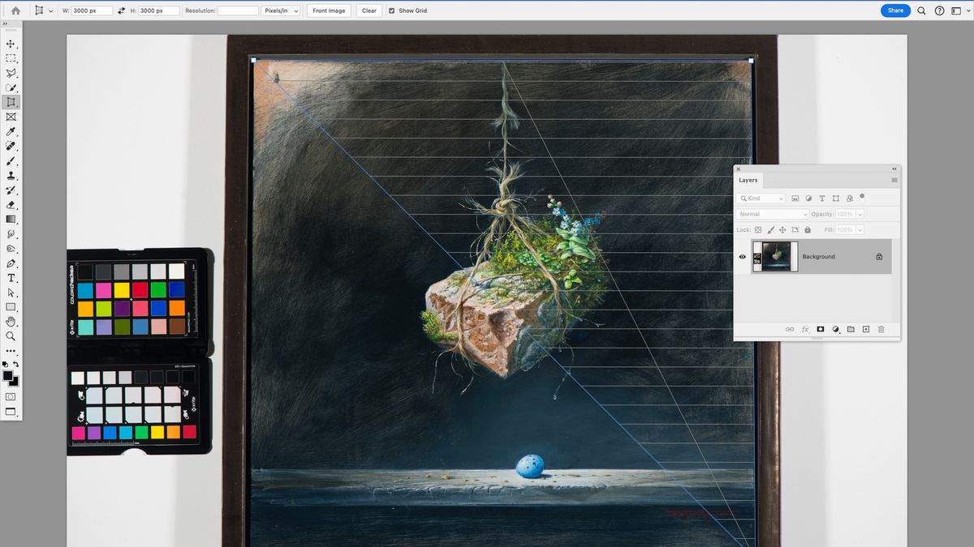
Task: Click the foreground color swatch
Action: click(8, 376)
